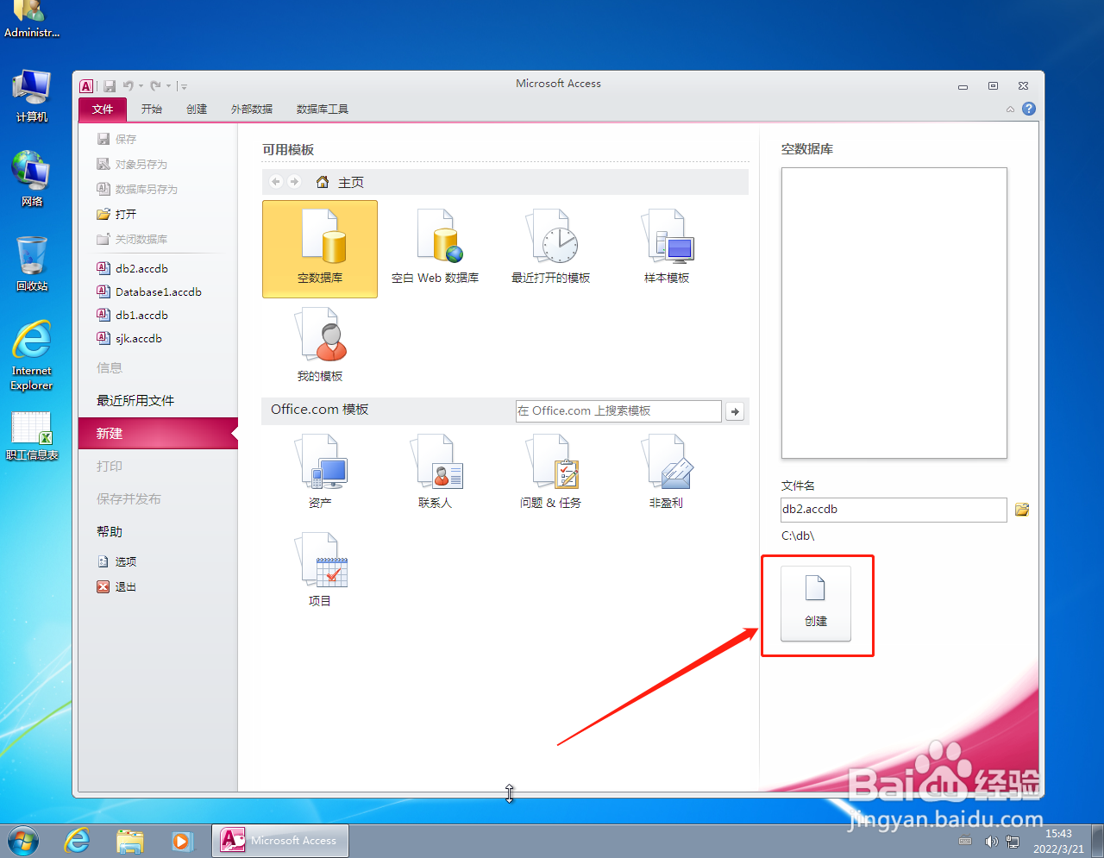Open the 职工信息表 Excel file on desktop
This screenshot has height=858, width=1104.
pyautogui.click(x=32, y=435)
